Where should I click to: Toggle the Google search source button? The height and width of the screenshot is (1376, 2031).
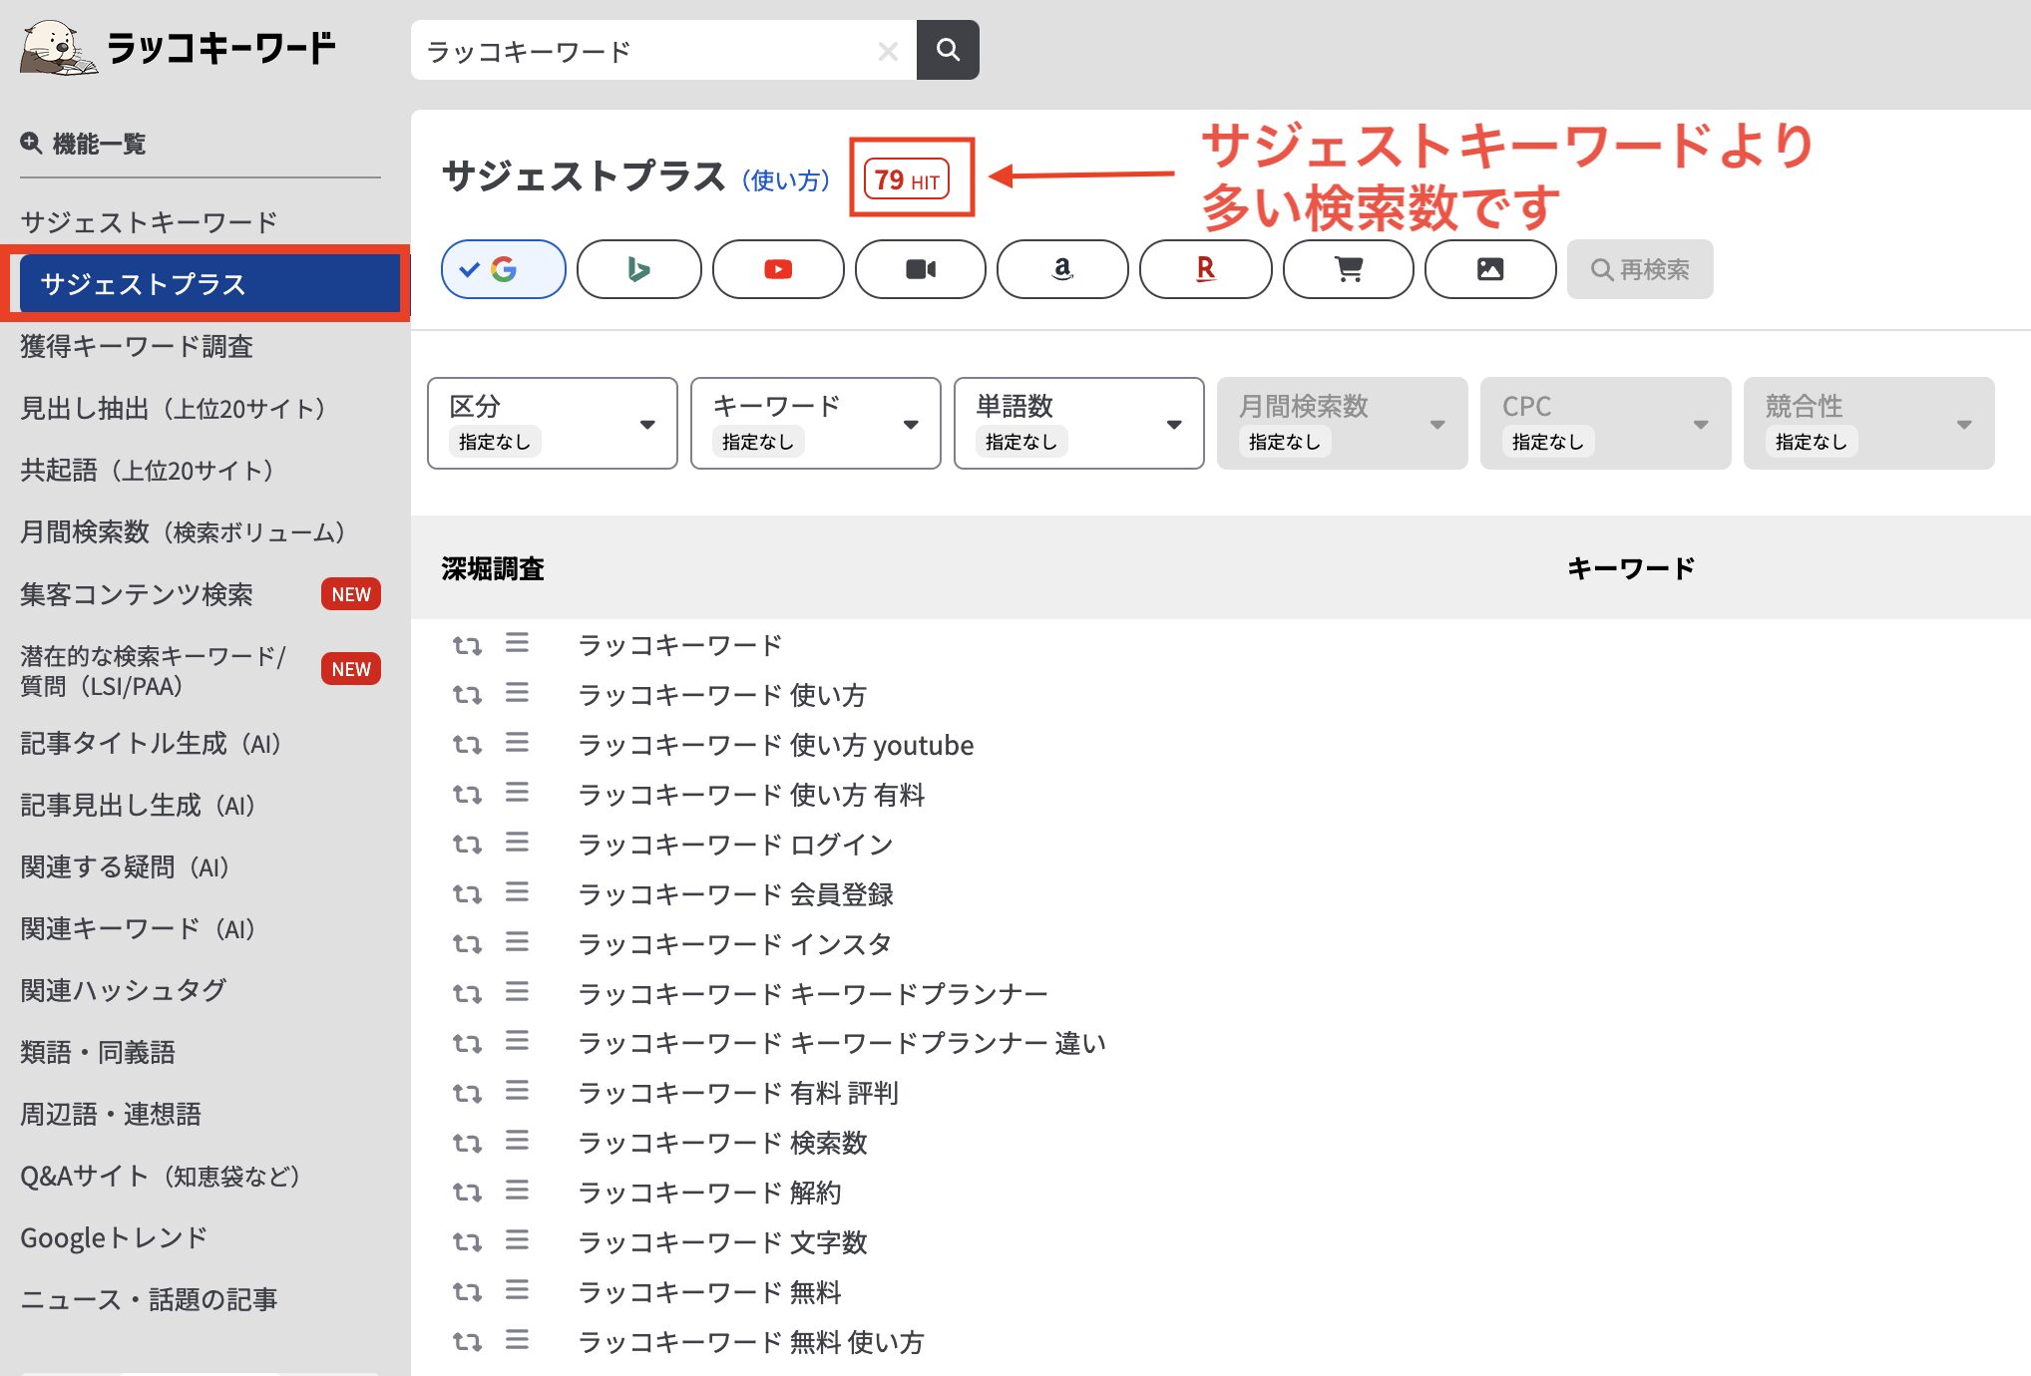tap(504, 269)
